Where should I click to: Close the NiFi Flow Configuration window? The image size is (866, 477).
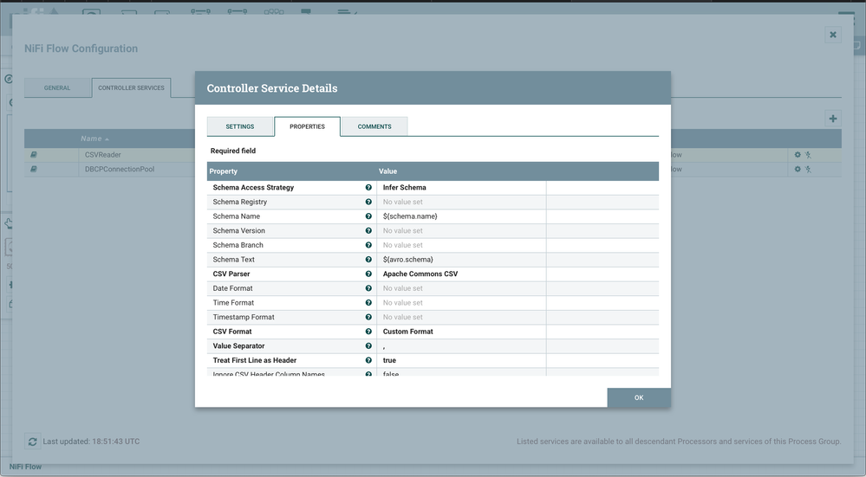[833, 35]
